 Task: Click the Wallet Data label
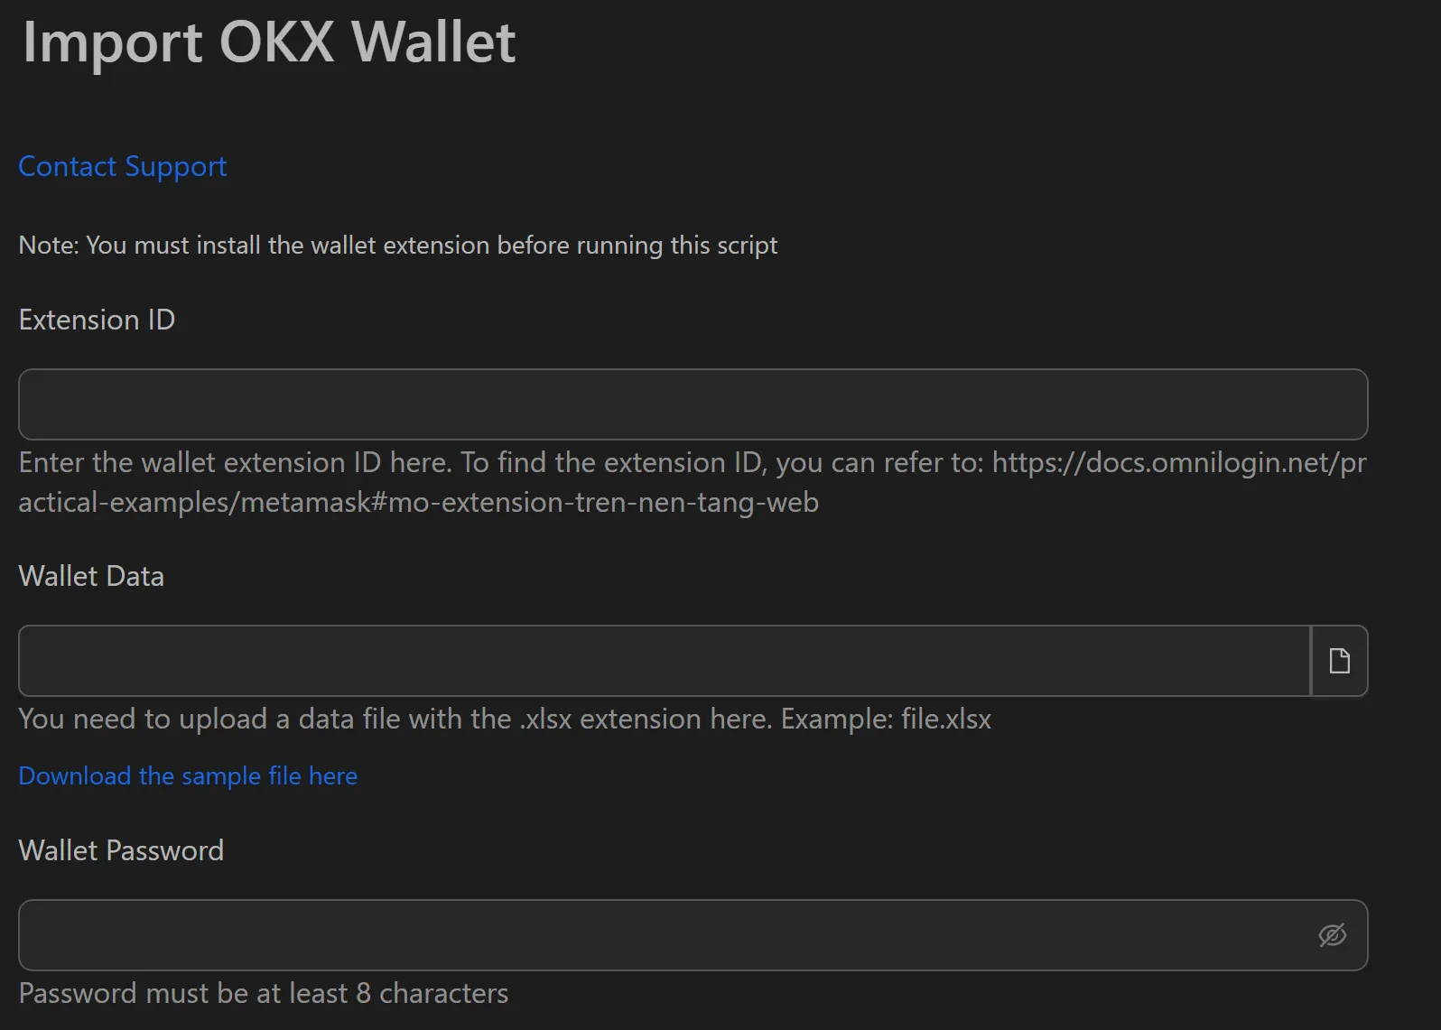point(90,576)
